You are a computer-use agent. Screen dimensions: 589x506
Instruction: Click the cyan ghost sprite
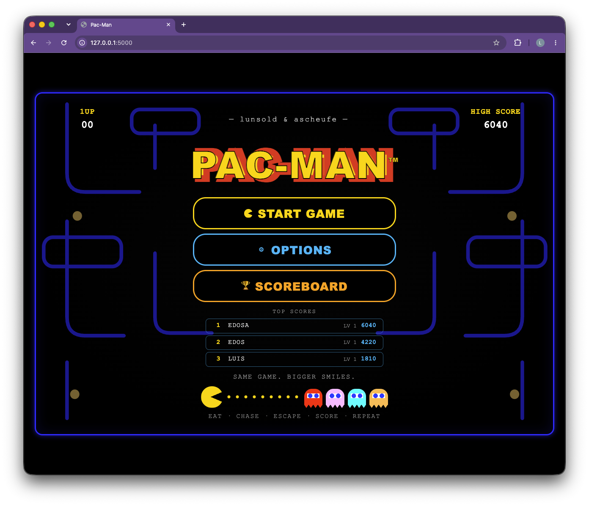(x=357, y=398)
